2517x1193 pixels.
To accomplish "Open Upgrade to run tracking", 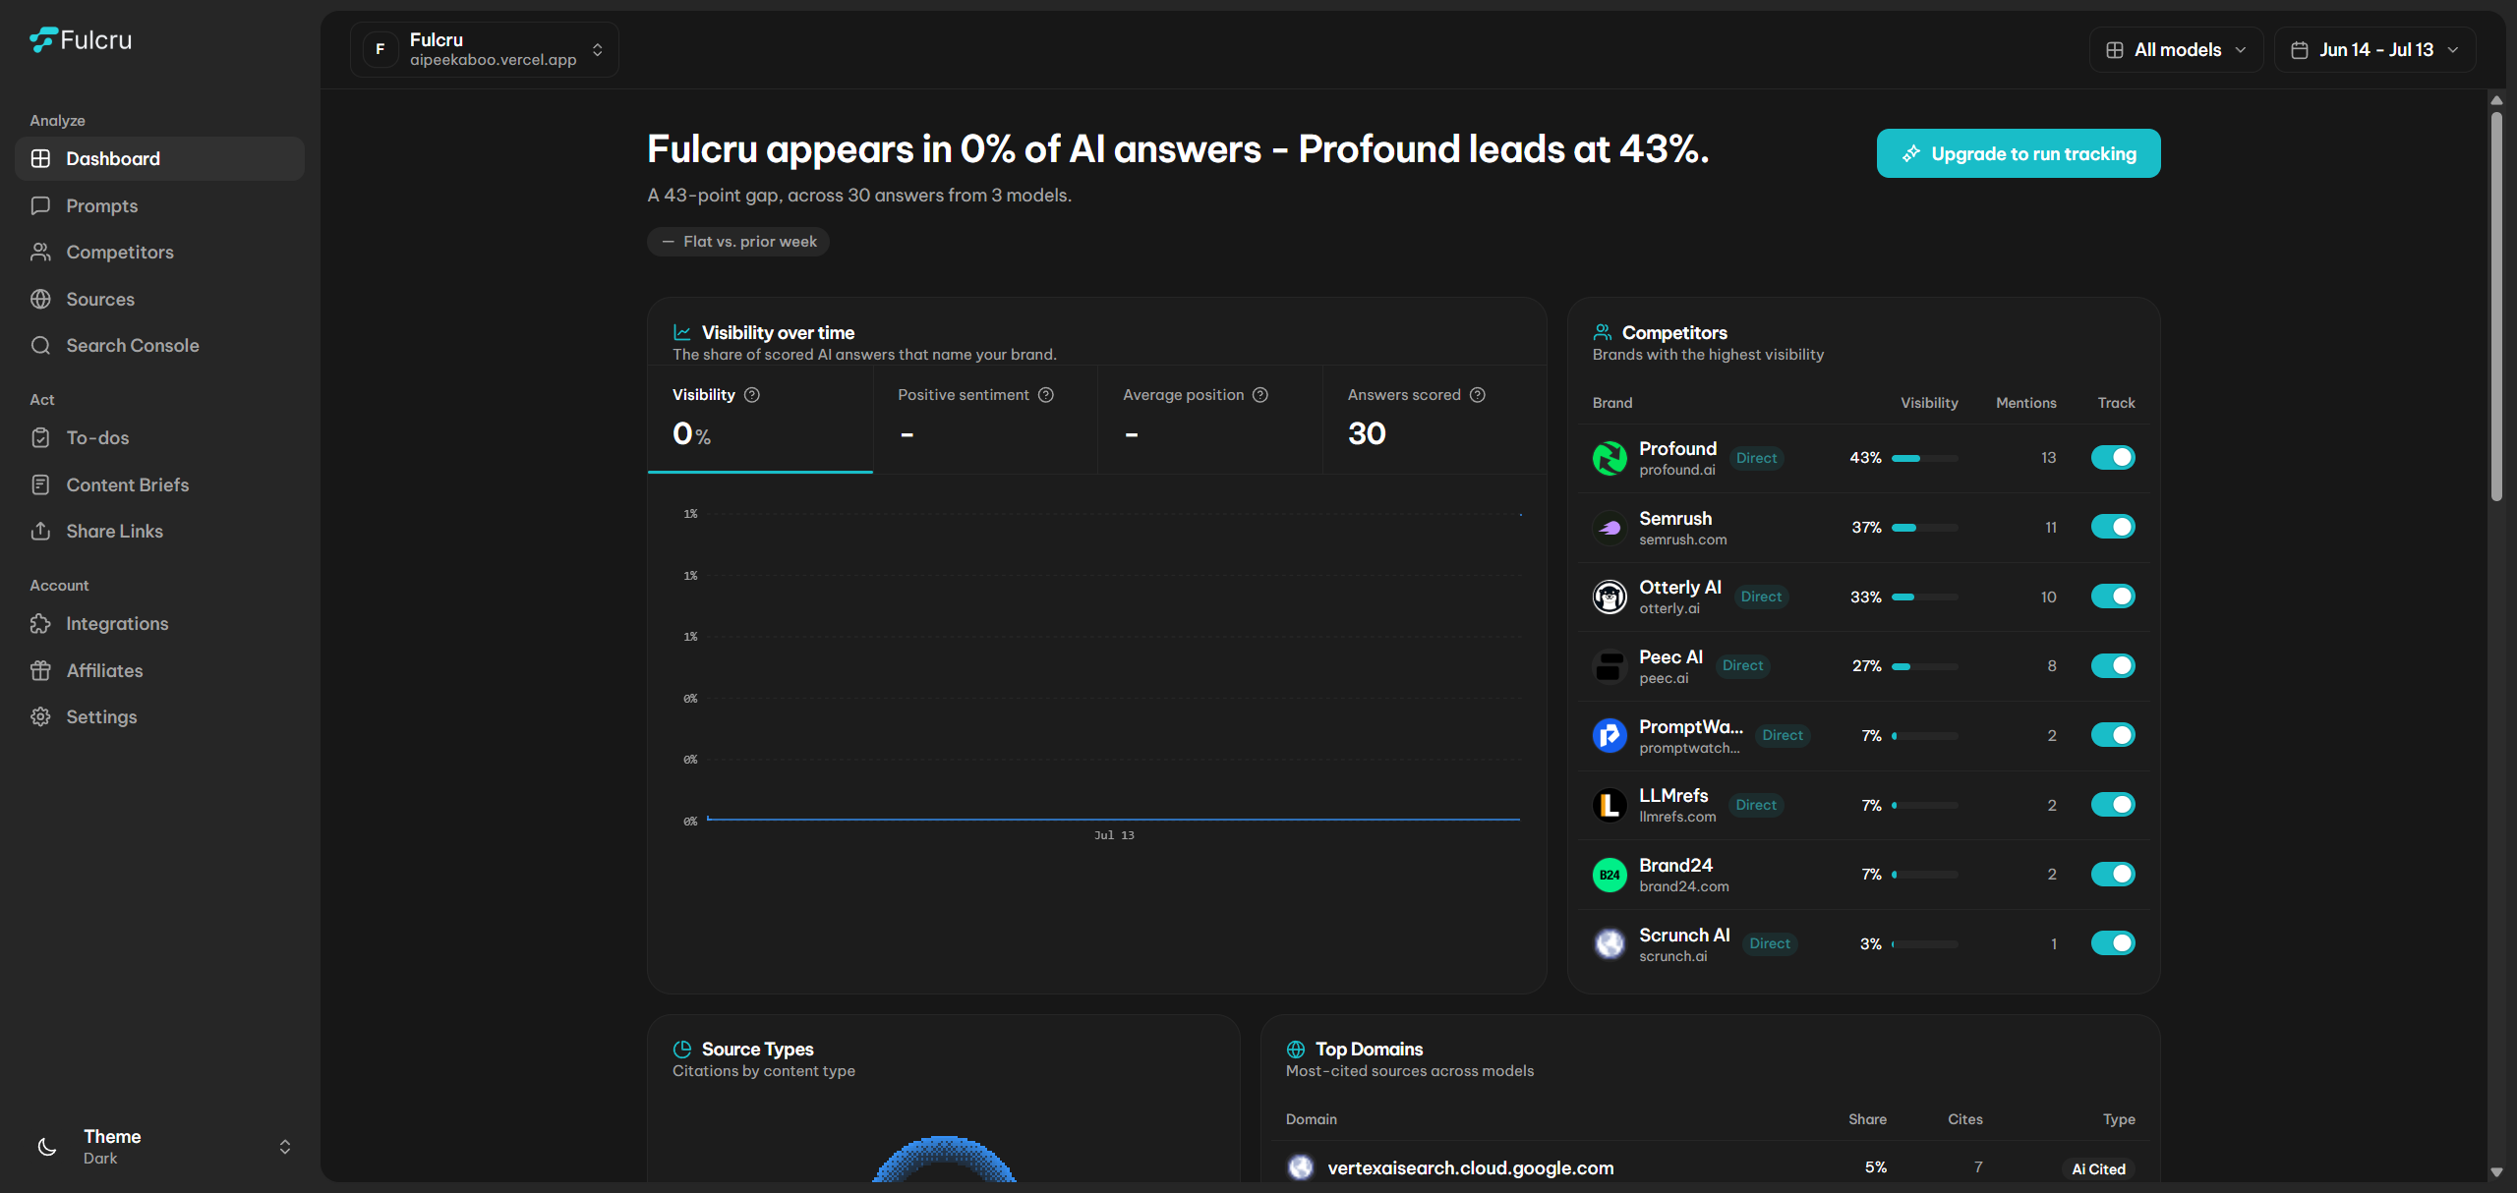I will (2019, 153).
